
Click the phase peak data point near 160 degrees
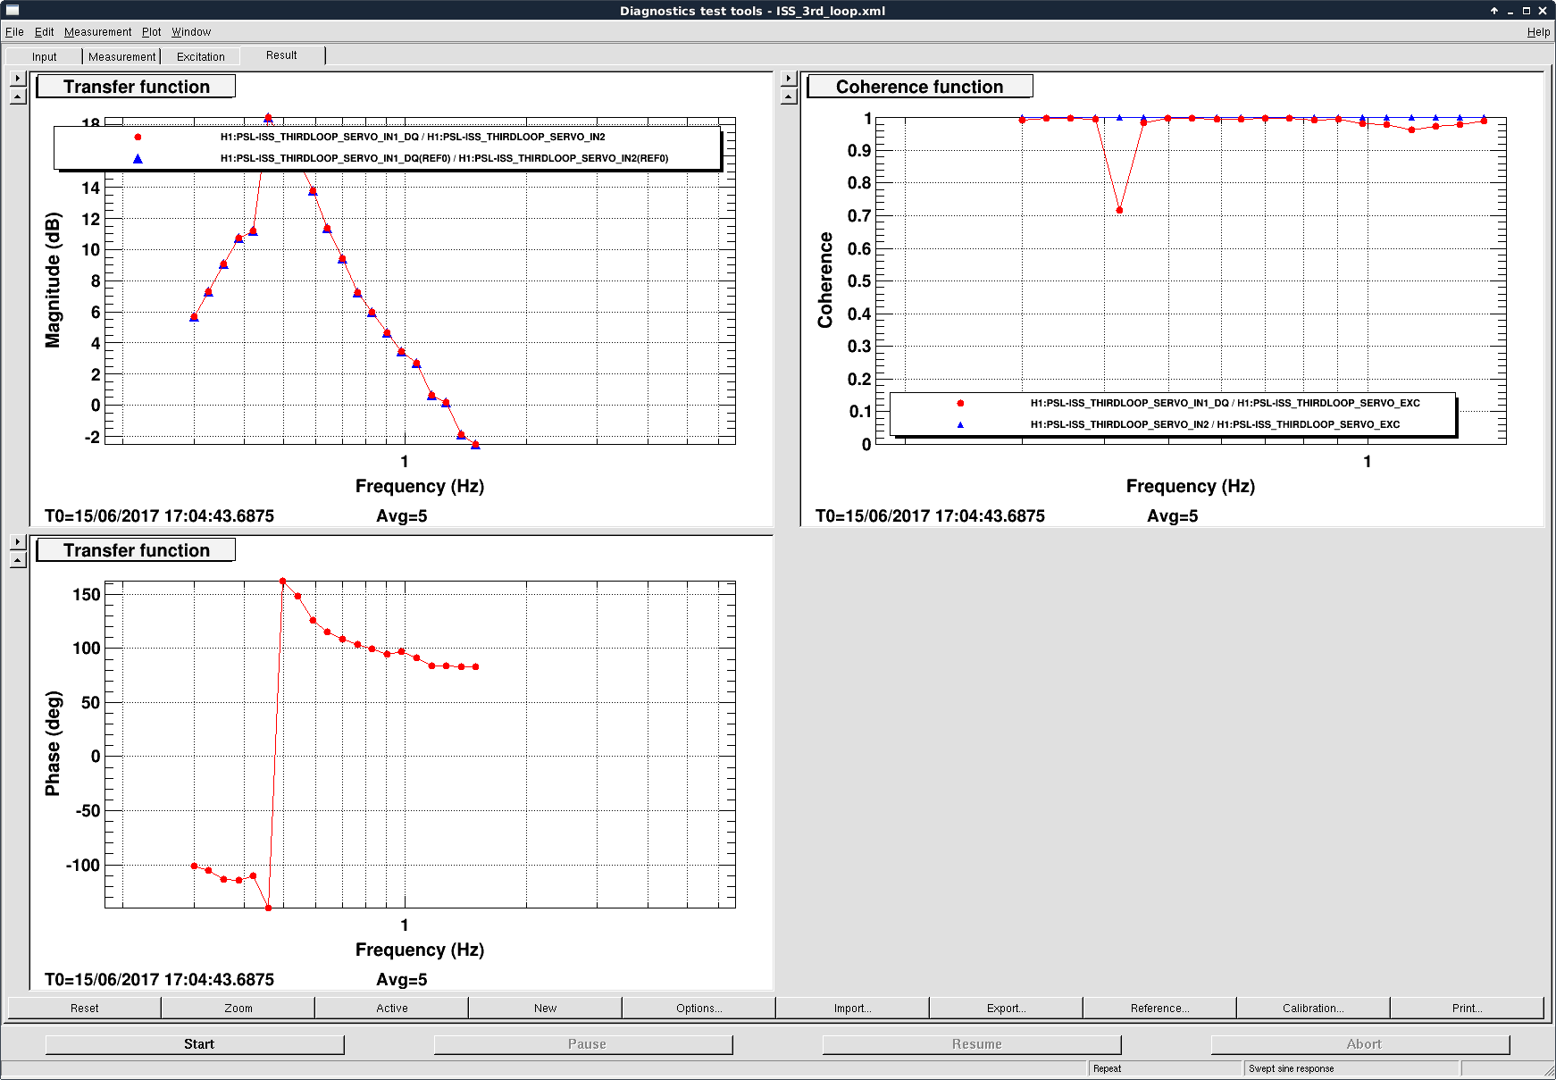click(282, 582)
